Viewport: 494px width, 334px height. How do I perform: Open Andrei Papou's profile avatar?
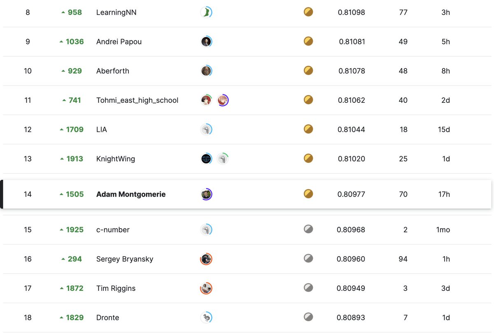pyautogui.click(x=206, y=42)
